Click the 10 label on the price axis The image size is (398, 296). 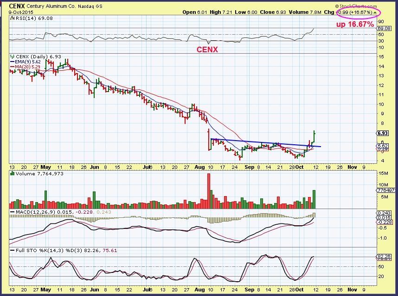click(x=381, y=104)
